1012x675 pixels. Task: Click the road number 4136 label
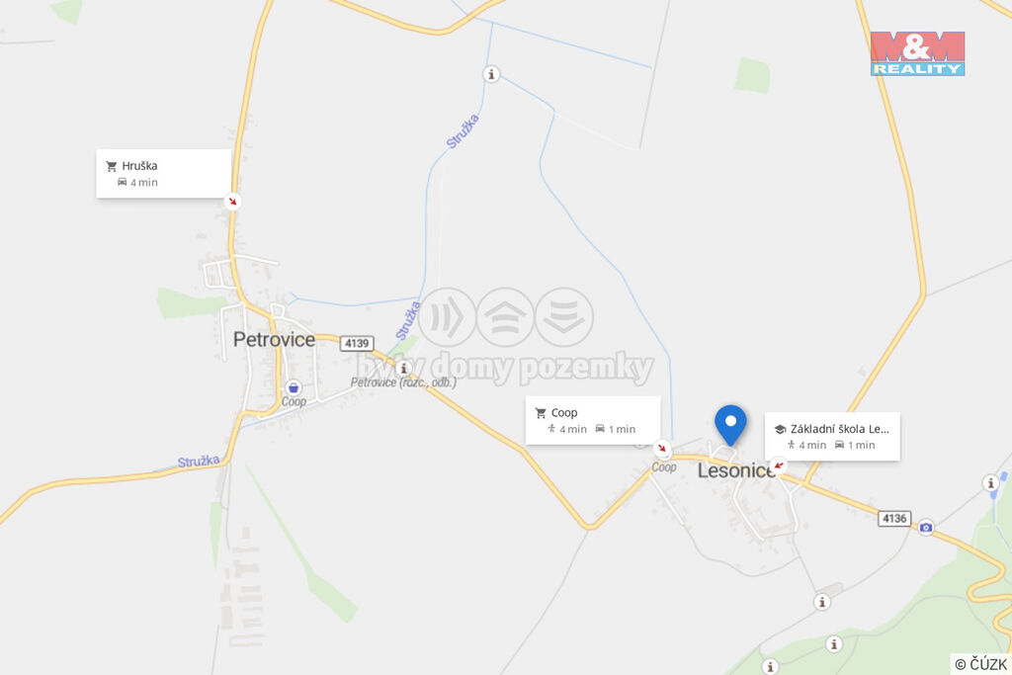pos(894,518)
